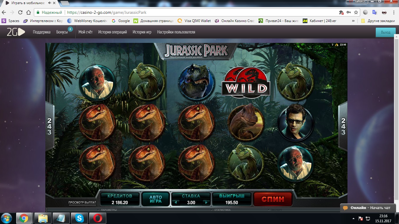
Task: Click the Выход logout button
Action: tap(385, 32)
